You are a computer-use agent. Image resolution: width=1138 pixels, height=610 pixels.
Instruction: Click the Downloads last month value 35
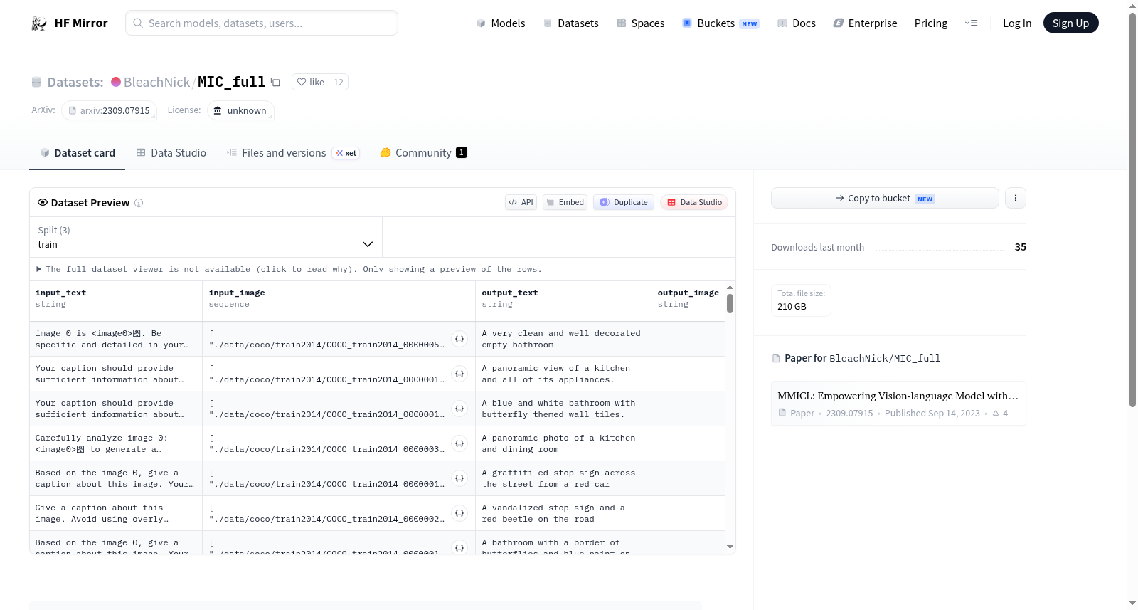click(1021, 247)
